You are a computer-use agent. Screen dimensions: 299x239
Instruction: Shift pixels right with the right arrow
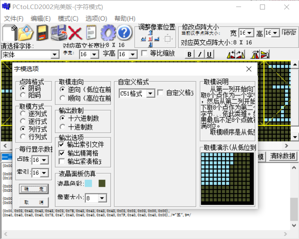[x=157, y=39]
